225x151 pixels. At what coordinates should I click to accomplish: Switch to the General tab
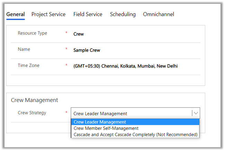point(16,15)
